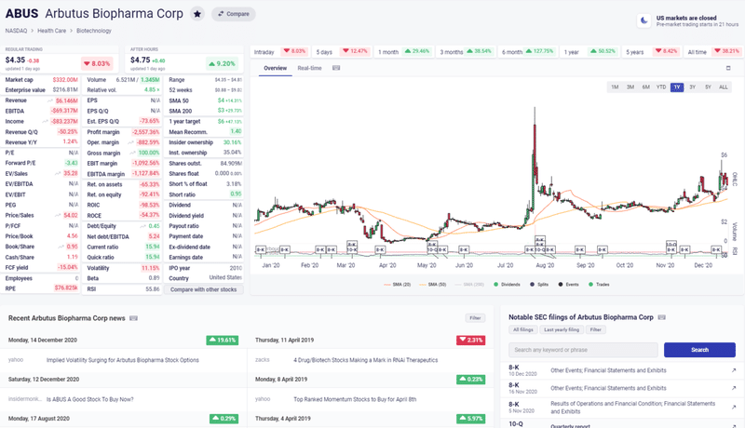Open Top Ranked Momentum Stocks article
This screenshot has width=745, height=428.
click(x=355, y=399)
